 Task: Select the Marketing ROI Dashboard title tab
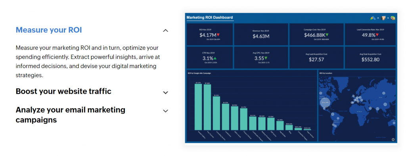(x=210, y=17)
